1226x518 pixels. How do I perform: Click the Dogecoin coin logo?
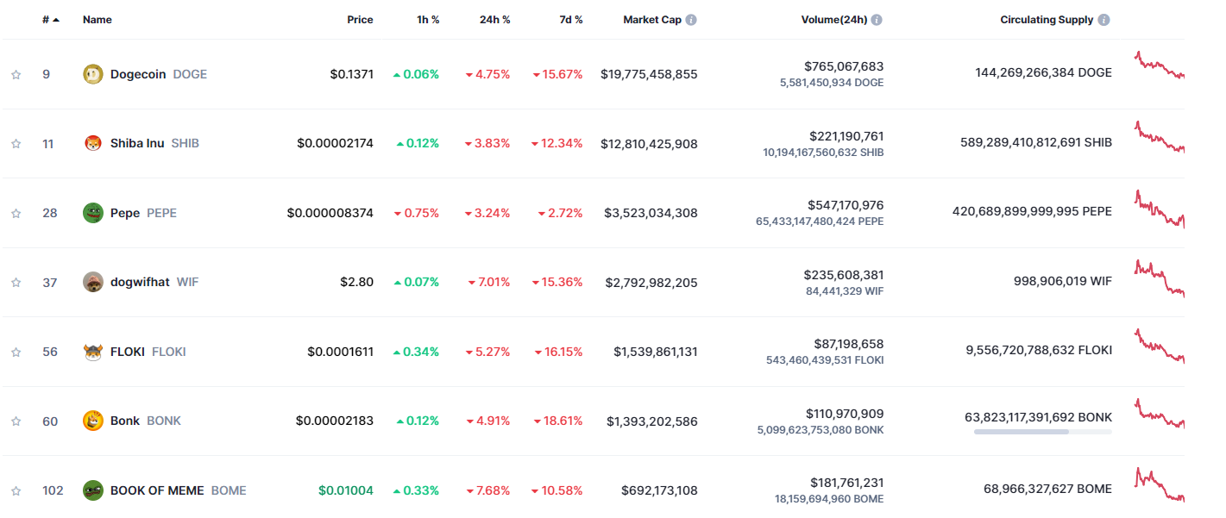(92, 74)
